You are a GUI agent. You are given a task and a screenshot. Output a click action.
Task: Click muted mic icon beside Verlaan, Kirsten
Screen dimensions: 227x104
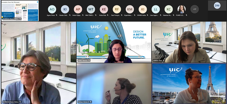(91, 102)
